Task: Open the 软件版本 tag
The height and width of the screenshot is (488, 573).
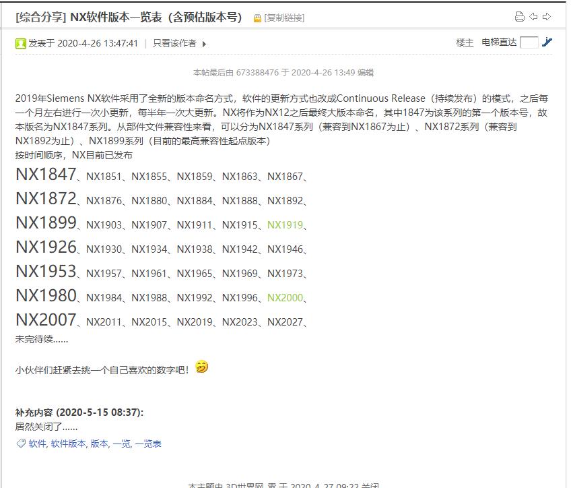Action: (x=68, y=444)
